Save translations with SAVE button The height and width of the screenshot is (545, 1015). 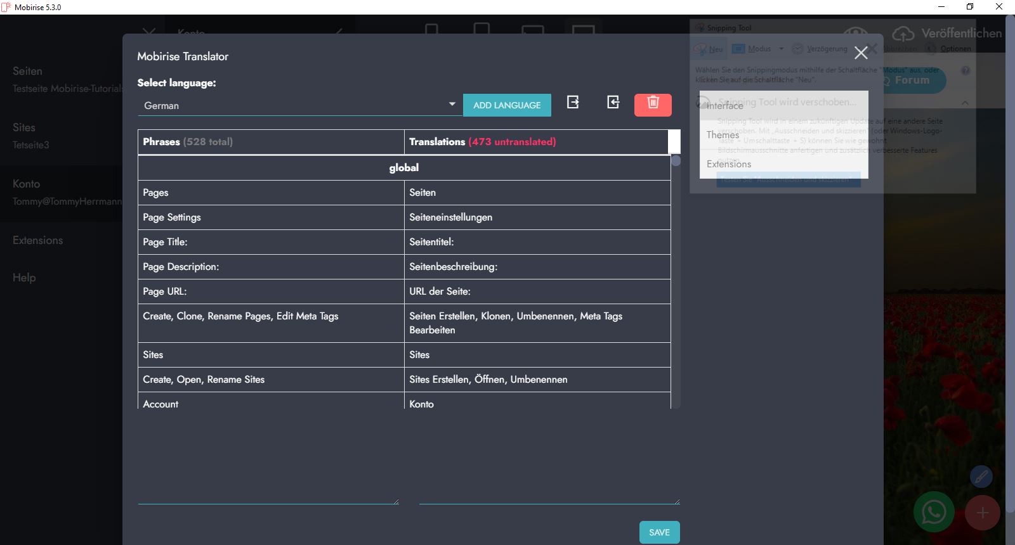pos(659,532)
